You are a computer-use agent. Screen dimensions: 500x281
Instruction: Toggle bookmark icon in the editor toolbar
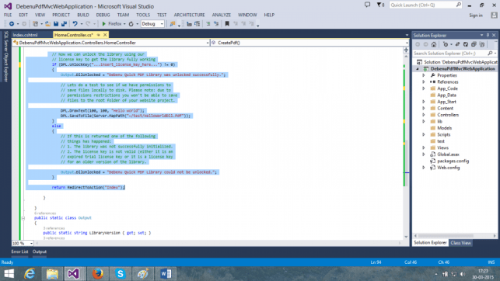click(x=227, y=24)
